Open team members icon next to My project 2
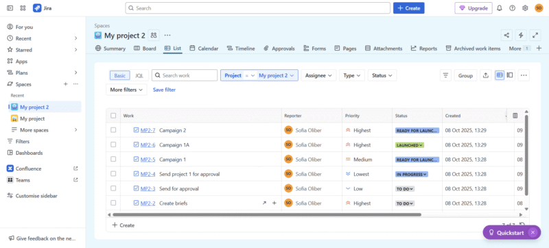549x248 pixels. [x=154, y=35]
